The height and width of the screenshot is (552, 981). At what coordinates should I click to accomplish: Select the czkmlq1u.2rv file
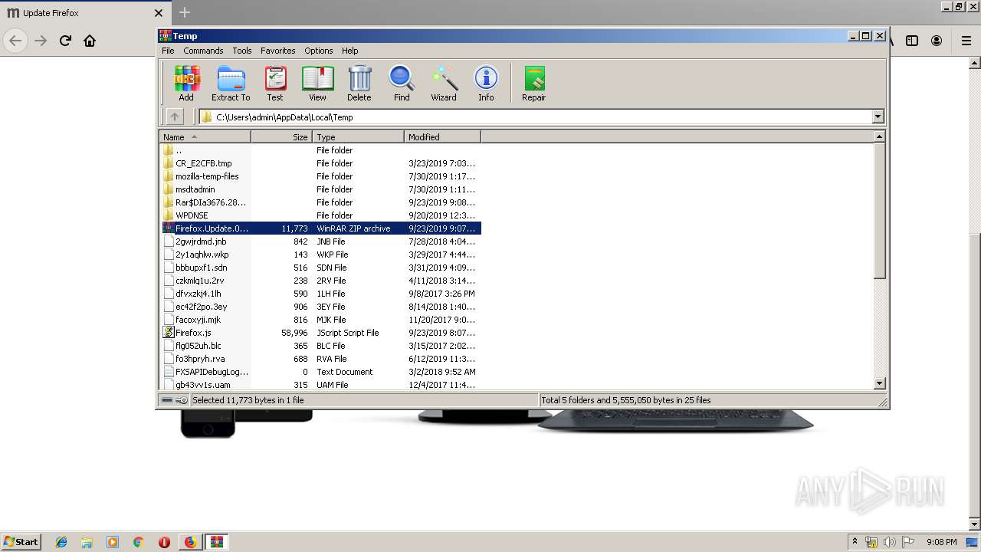pos(321,281)
